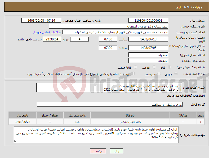Click the need date cell 1403/06/22
This screenshot has height=158, width=209.
tap(23, 122)
